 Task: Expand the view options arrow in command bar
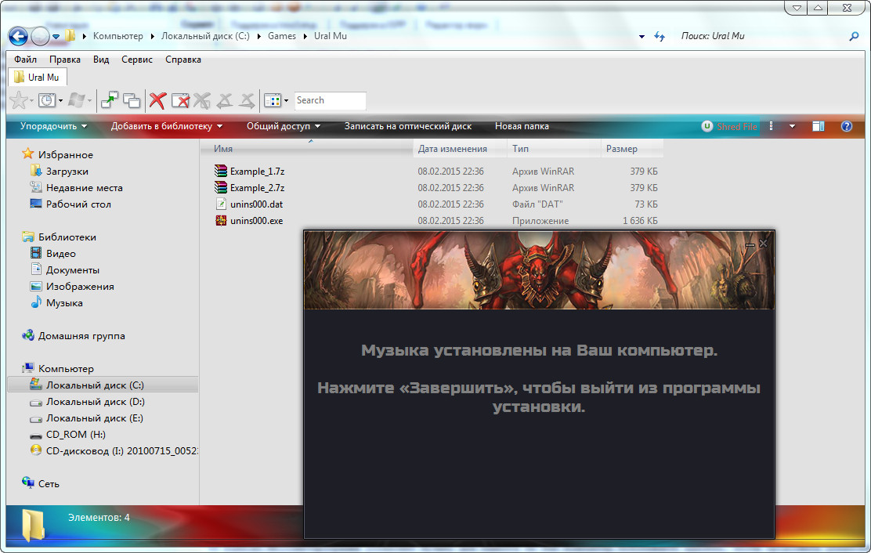(793, 127)
